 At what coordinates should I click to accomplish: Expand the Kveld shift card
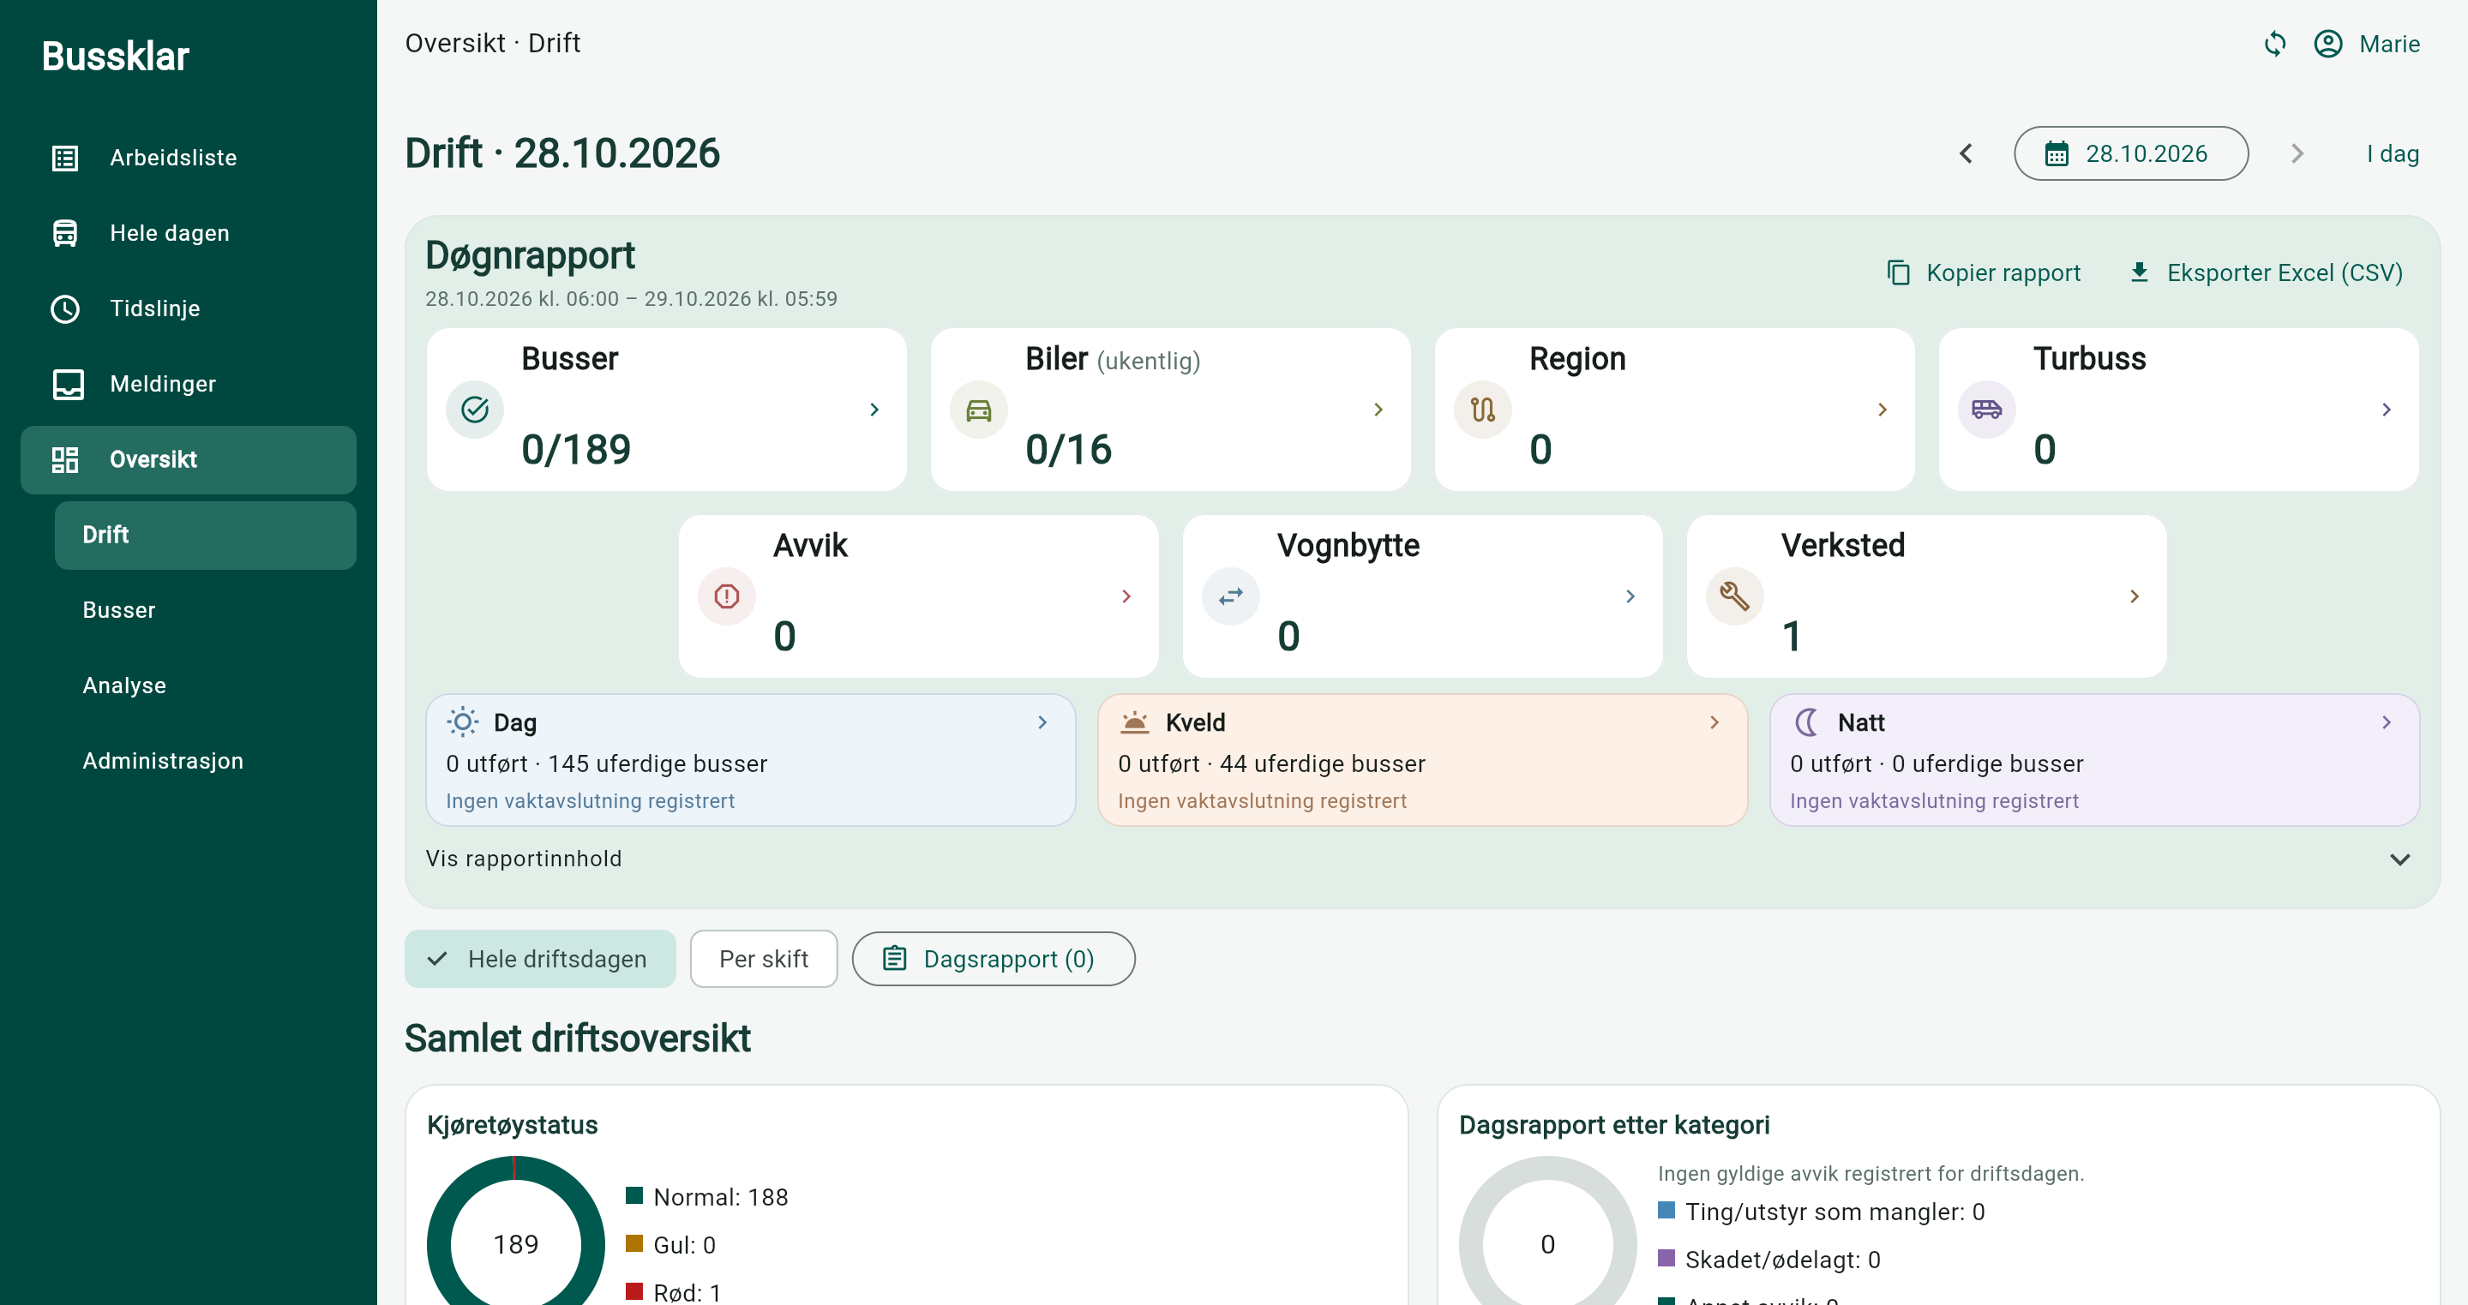1422,760
